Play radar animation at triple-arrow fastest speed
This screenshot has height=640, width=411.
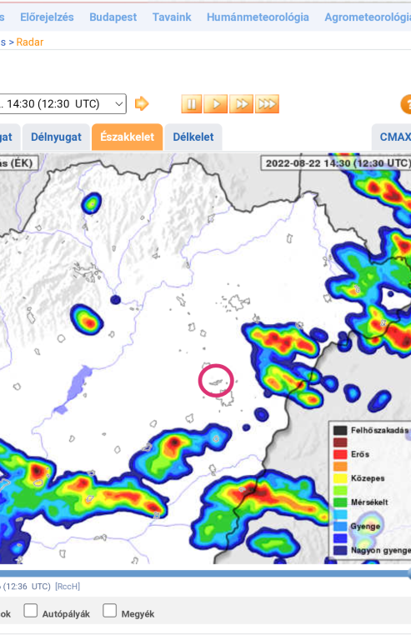[x=267, y=104]
